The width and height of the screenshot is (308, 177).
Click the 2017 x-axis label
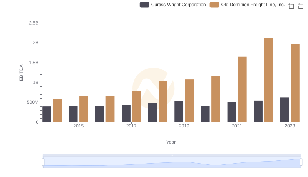(x=131, y=126)
